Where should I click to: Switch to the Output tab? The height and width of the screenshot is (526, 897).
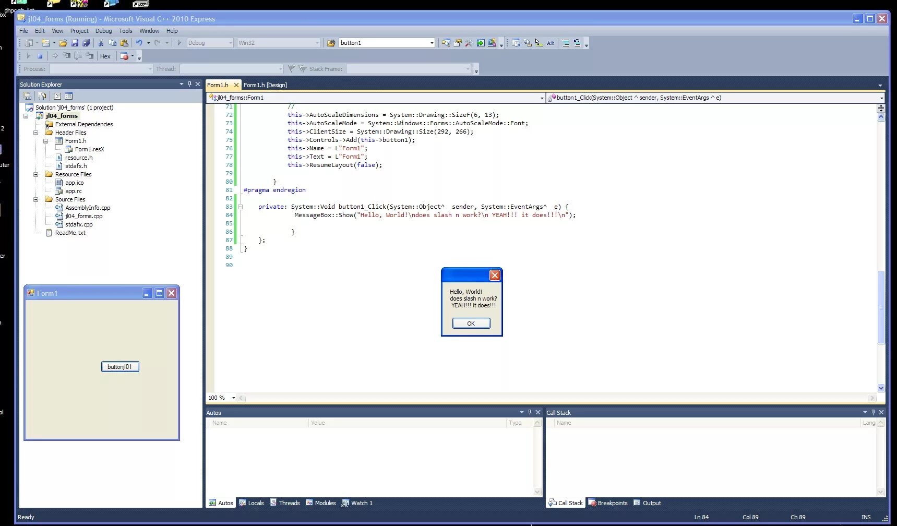pyautogui.click(x=647, y=503)
